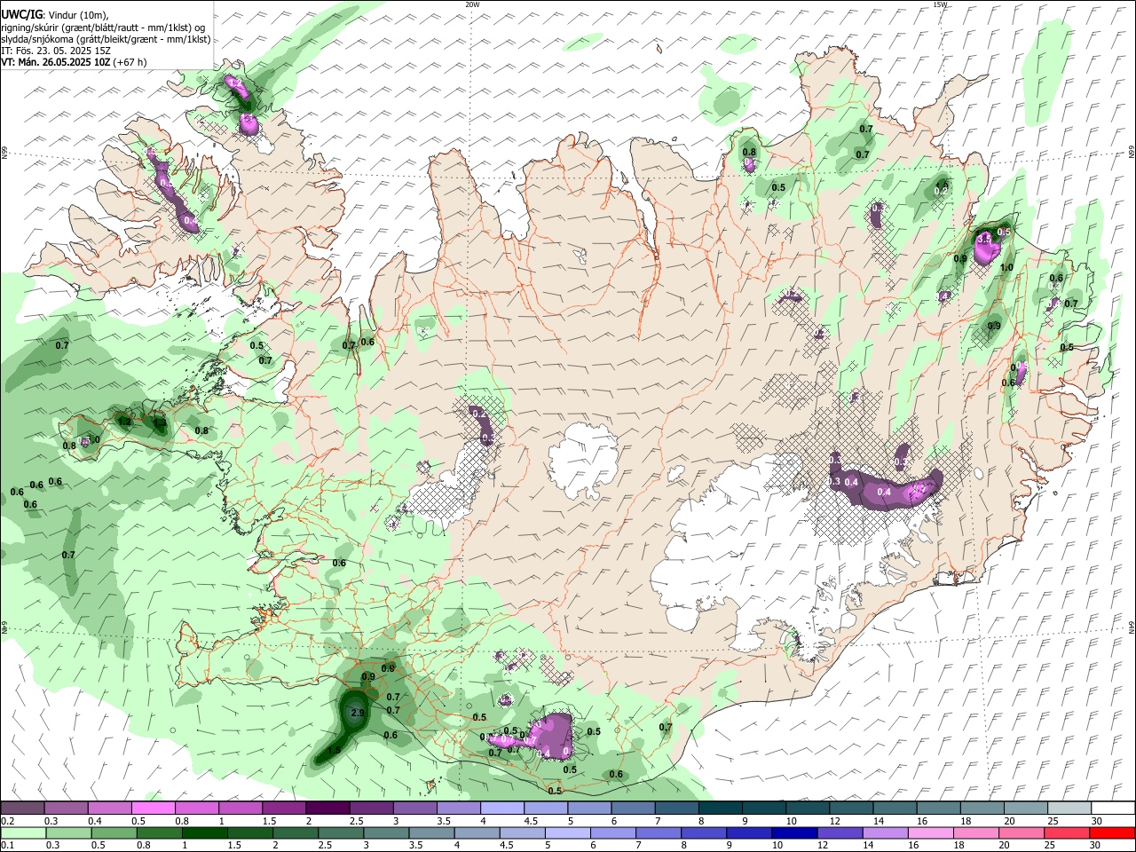Click the upper legend row's light lavender swatch at 4

tap(502, 809)
